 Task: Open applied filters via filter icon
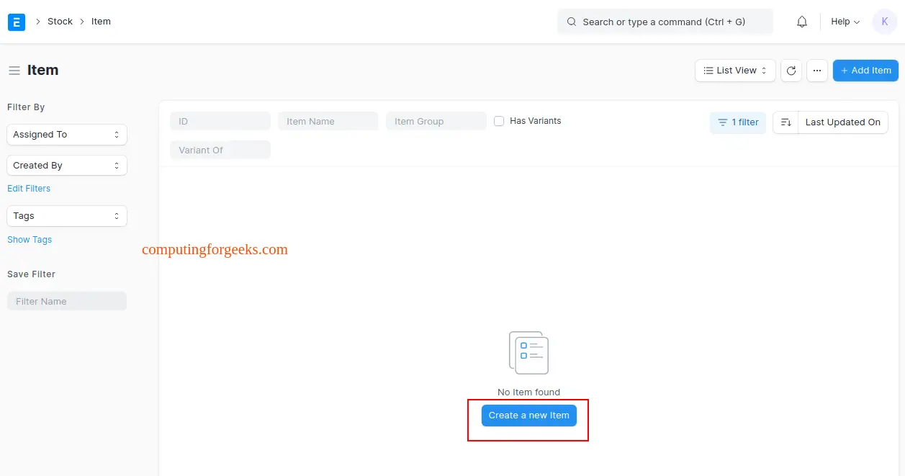click(737, 122)
